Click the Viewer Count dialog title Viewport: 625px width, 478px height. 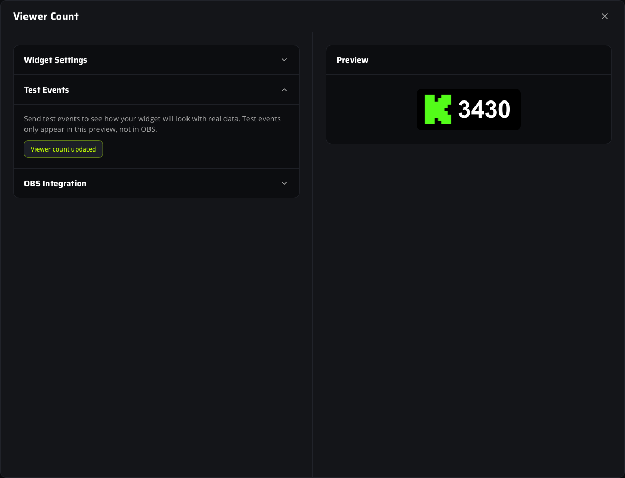pos(46,16)
